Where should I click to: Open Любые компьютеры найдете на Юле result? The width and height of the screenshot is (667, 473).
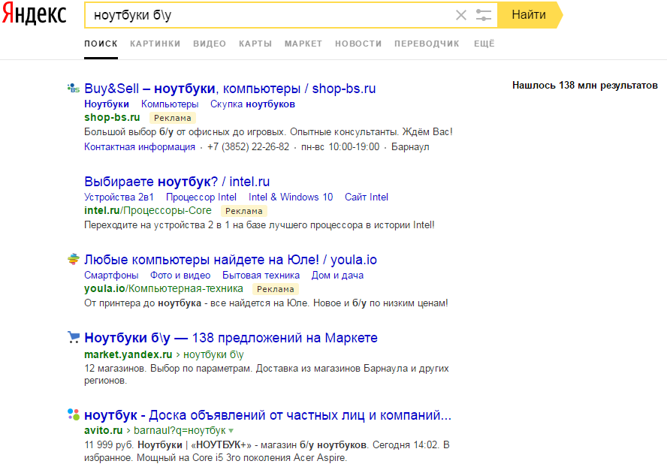231,260
